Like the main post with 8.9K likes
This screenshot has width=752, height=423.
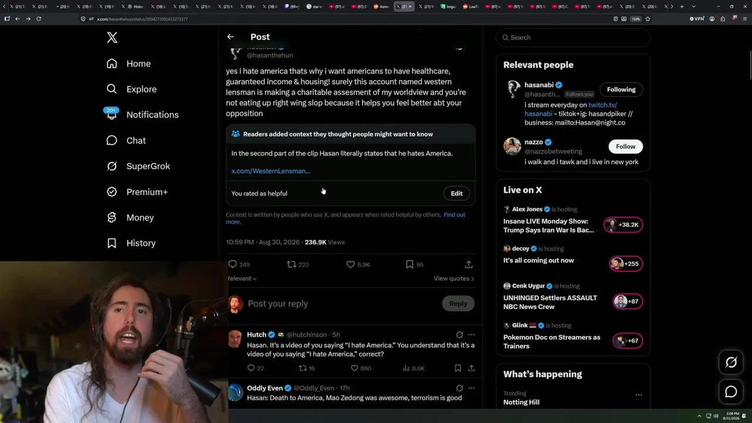point(358,264)
